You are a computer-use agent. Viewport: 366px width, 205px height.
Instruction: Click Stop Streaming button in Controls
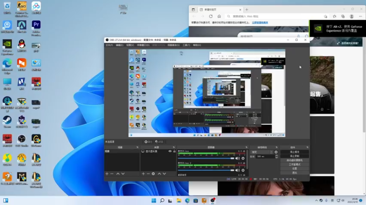point(295,152)
